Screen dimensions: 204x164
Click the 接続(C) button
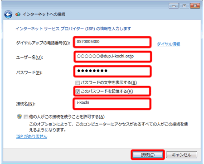(148, 155)
